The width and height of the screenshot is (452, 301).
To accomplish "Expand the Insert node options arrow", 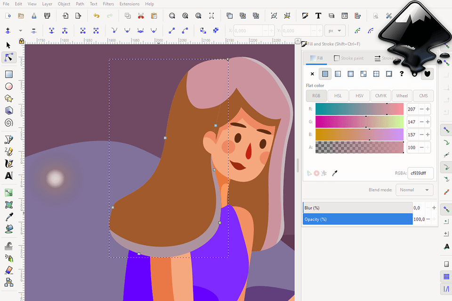I will coord(20,31).
